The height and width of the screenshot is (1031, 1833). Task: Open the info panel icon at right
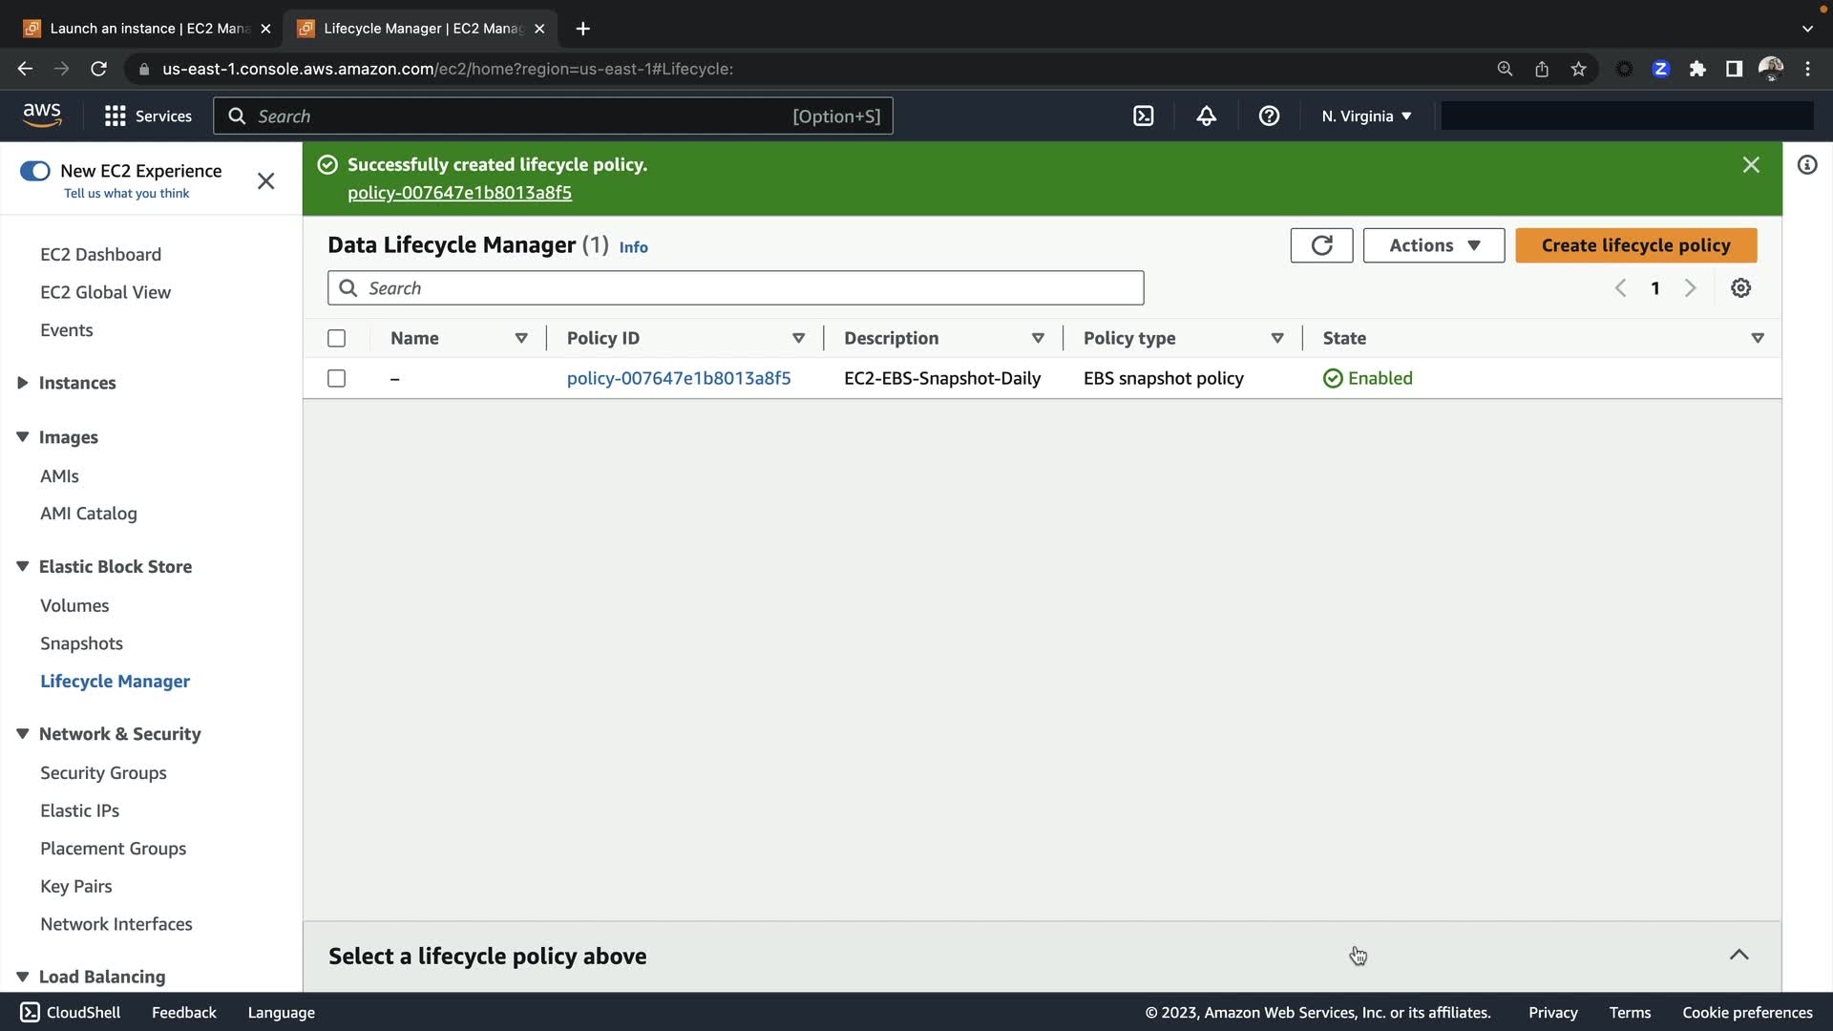tap(1806, 165)
